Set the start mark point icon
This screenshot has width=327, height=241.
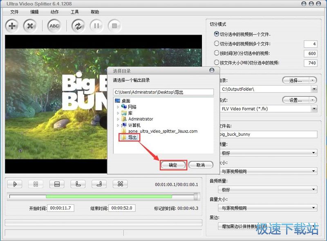coord(78,184)
